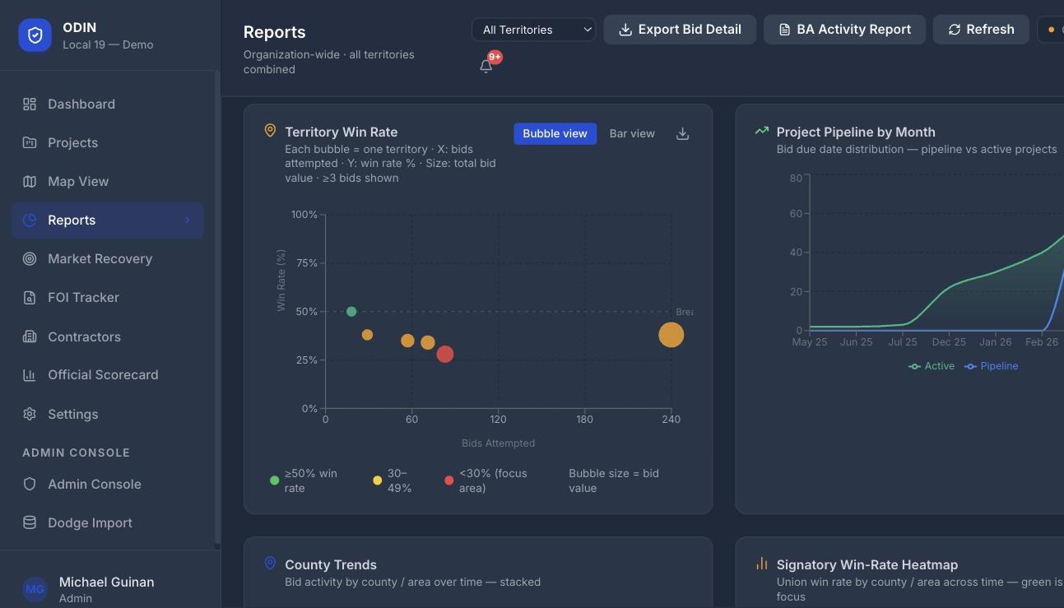This screenshot has height=608, width=1064.
Task: Open the Dodge Import link
Action: [108, 522]
